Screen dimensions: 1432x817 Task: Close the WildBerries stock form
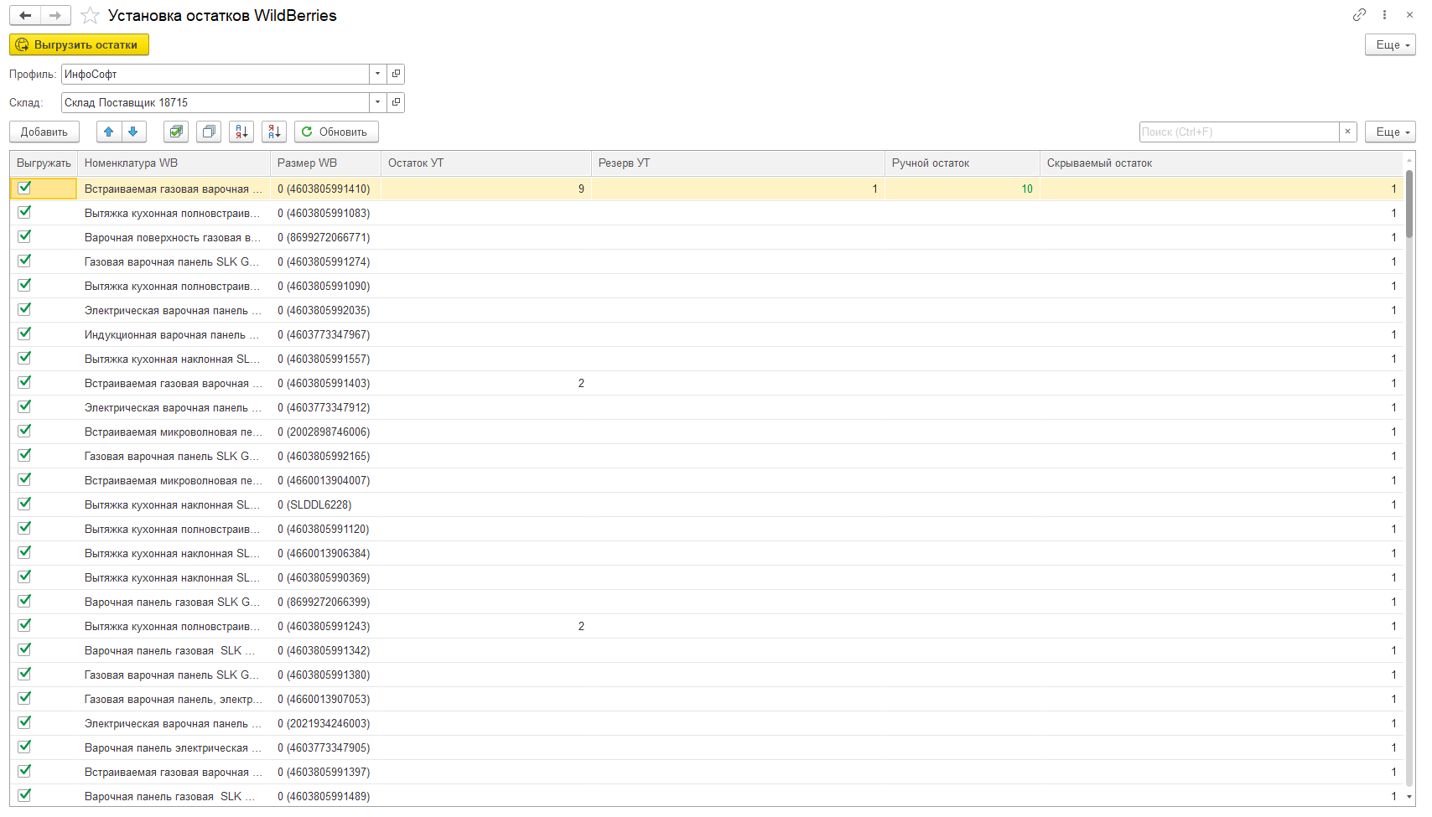pyautogui.click(x=1409, y=15)
